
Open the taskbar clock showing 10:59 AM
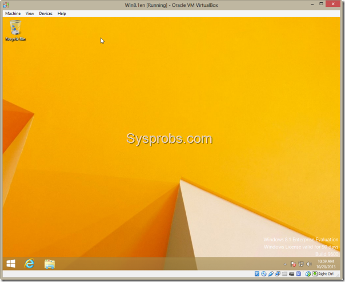(x=326, y=264)
